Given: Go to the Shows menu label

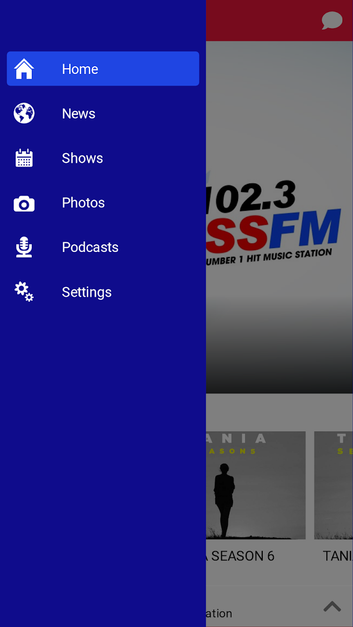Looking at the screenshot, I should pyautogui.click(x=82, y=158).
